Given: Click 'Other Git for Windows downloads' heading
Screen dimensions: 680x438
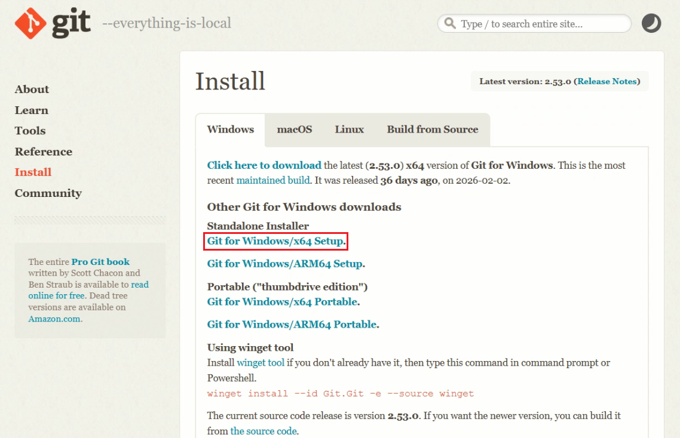Looking at the screenshot, I should click(304, 207).
